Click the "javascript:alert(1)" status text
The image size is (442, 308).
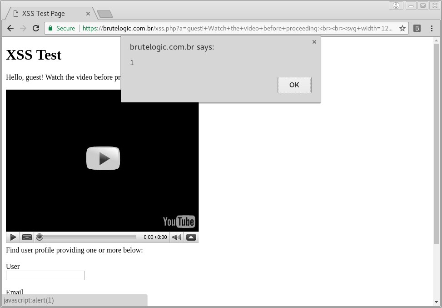tap(29, 300)
